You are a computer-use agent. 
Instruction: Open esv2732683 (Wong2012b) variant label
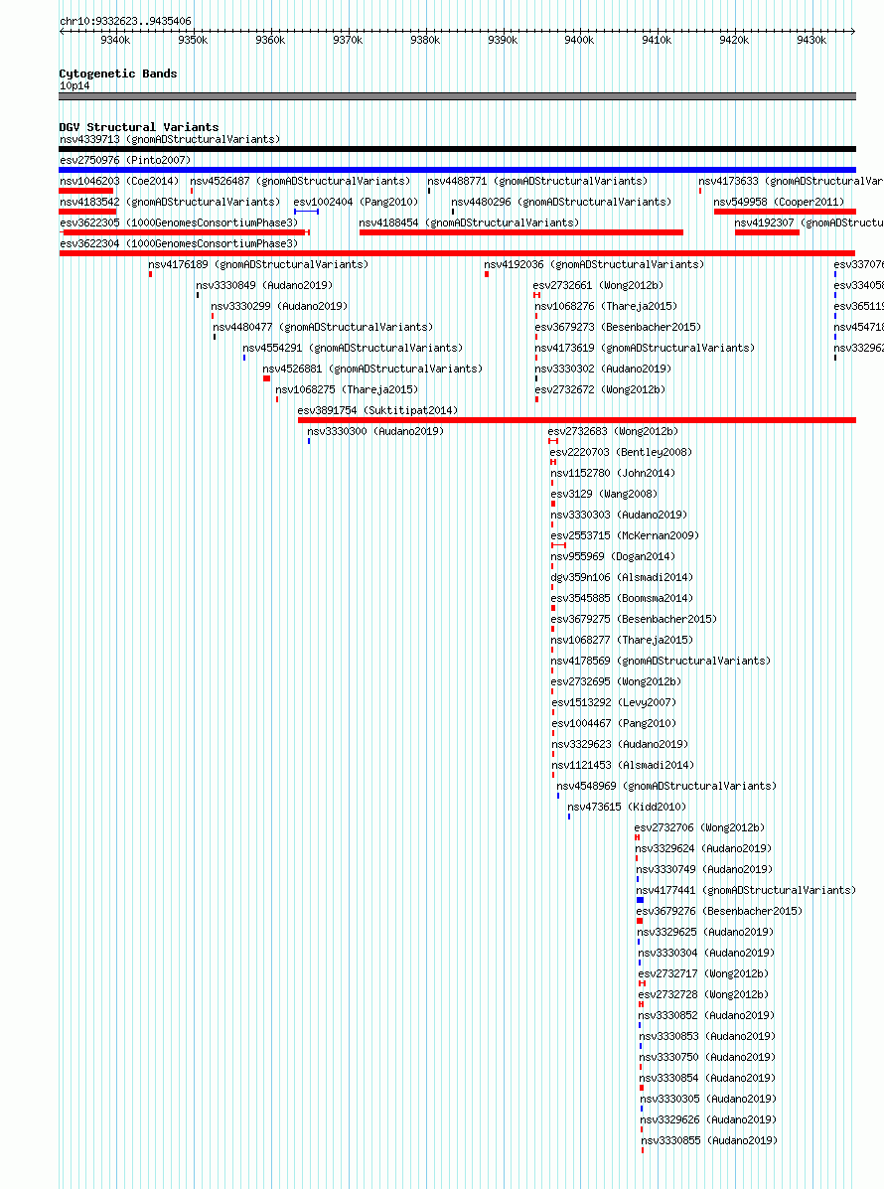pos(614,431)
